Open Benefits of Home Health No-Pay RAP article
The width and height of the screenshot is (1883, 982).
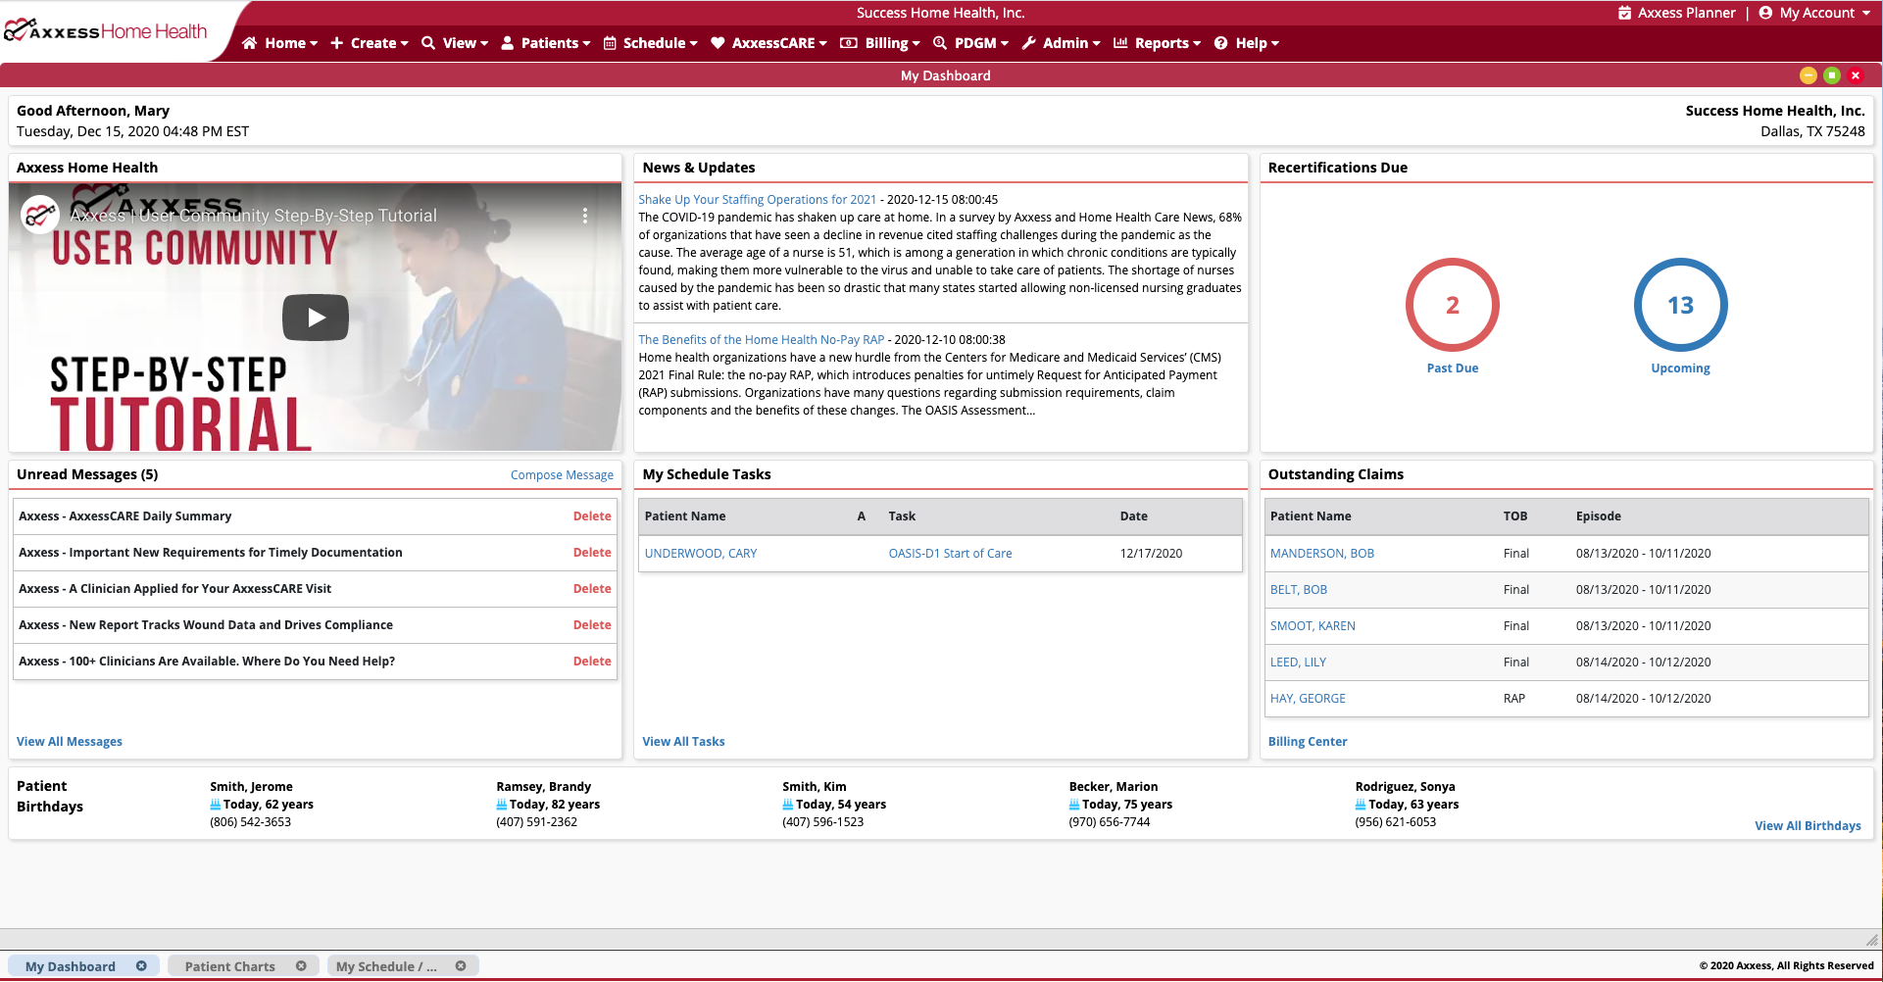point(762,340)
